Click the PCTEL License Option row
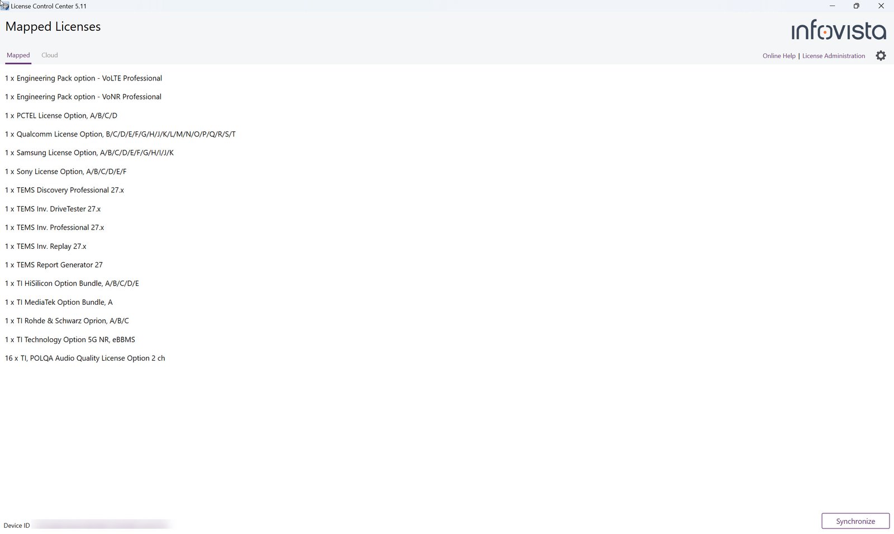The height and width of the screenshot is (534, 894). (61, 116)
